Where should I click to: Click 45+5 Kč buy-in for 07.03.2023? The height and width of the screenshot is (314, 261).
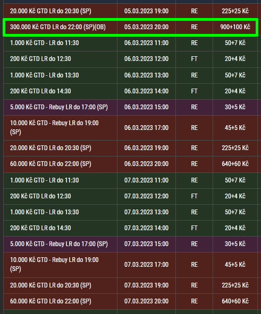235,265
